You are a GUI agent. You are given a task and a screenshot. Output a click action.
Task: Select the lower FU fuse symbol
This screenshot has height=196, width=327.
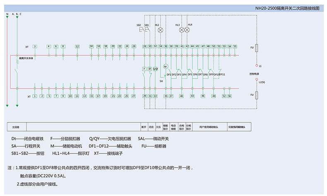(257, 96)
